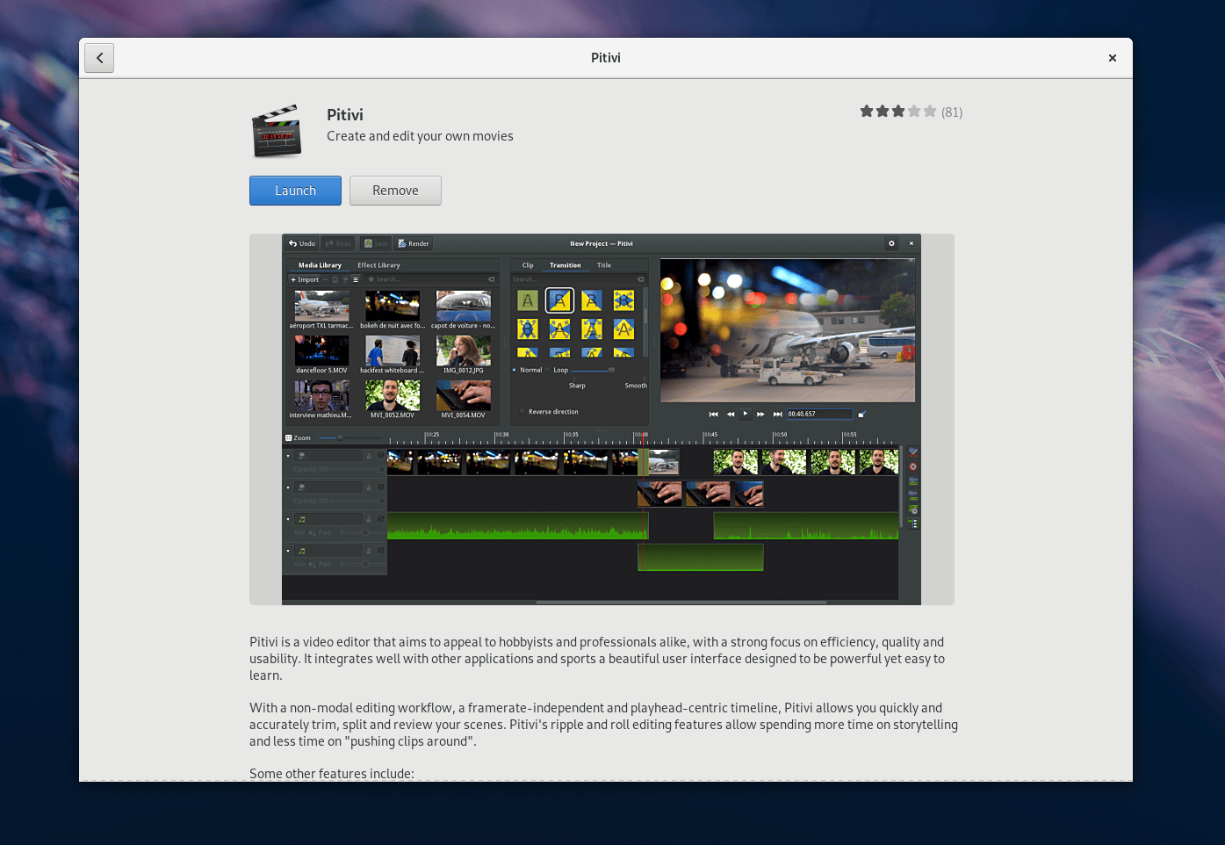Go back using the header arrow button
Screen dimensions: 1225x845
[x=99, y=58]
